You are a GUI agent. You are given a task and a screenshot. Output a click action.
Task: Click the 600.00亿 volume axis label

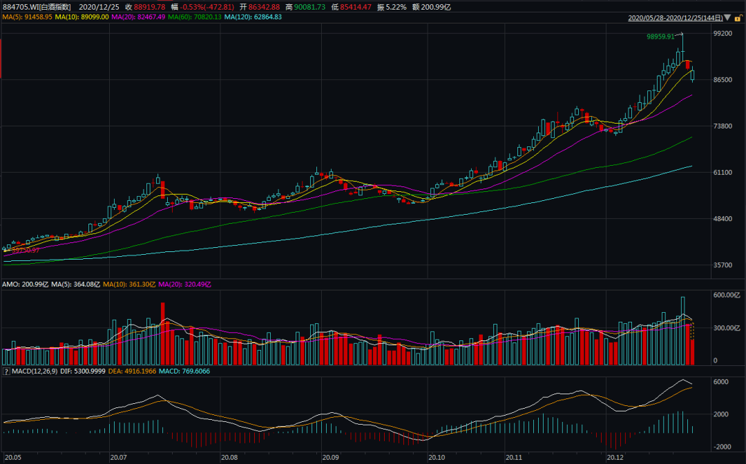(727, 296)
